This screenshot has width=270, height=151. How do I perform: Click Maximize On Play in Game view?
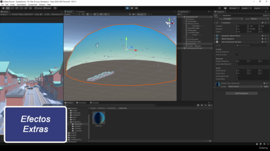(57, 14)
